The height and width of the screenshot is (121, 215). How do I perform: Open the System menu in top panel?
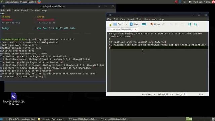[x=32, y=2]
